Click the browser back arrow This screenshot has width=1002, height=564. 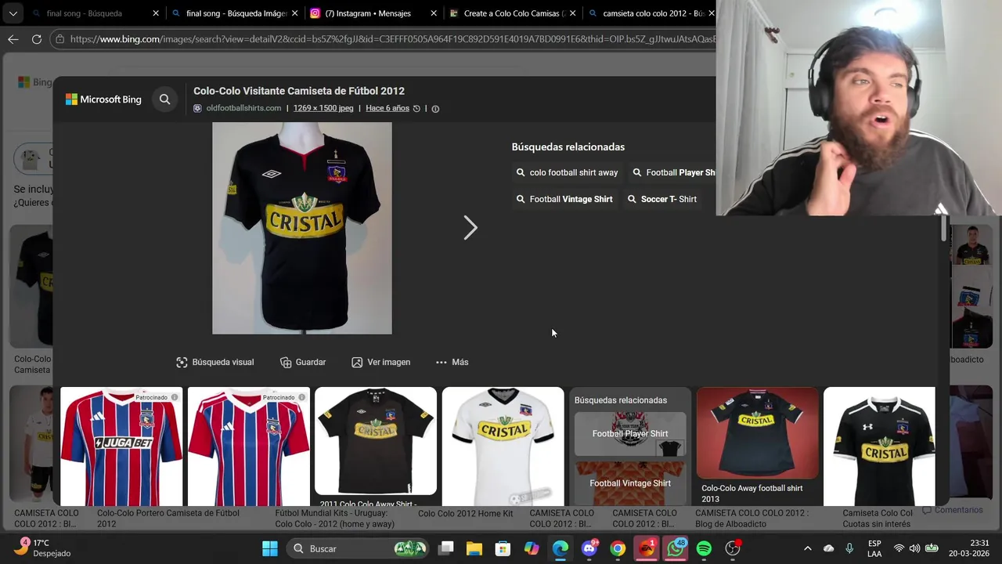[13, 39]
